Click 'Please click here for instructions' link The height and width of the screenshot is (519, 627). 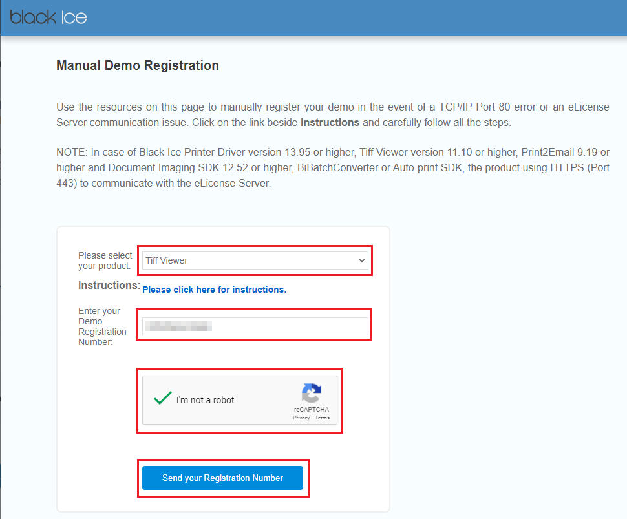coord(215,290)
